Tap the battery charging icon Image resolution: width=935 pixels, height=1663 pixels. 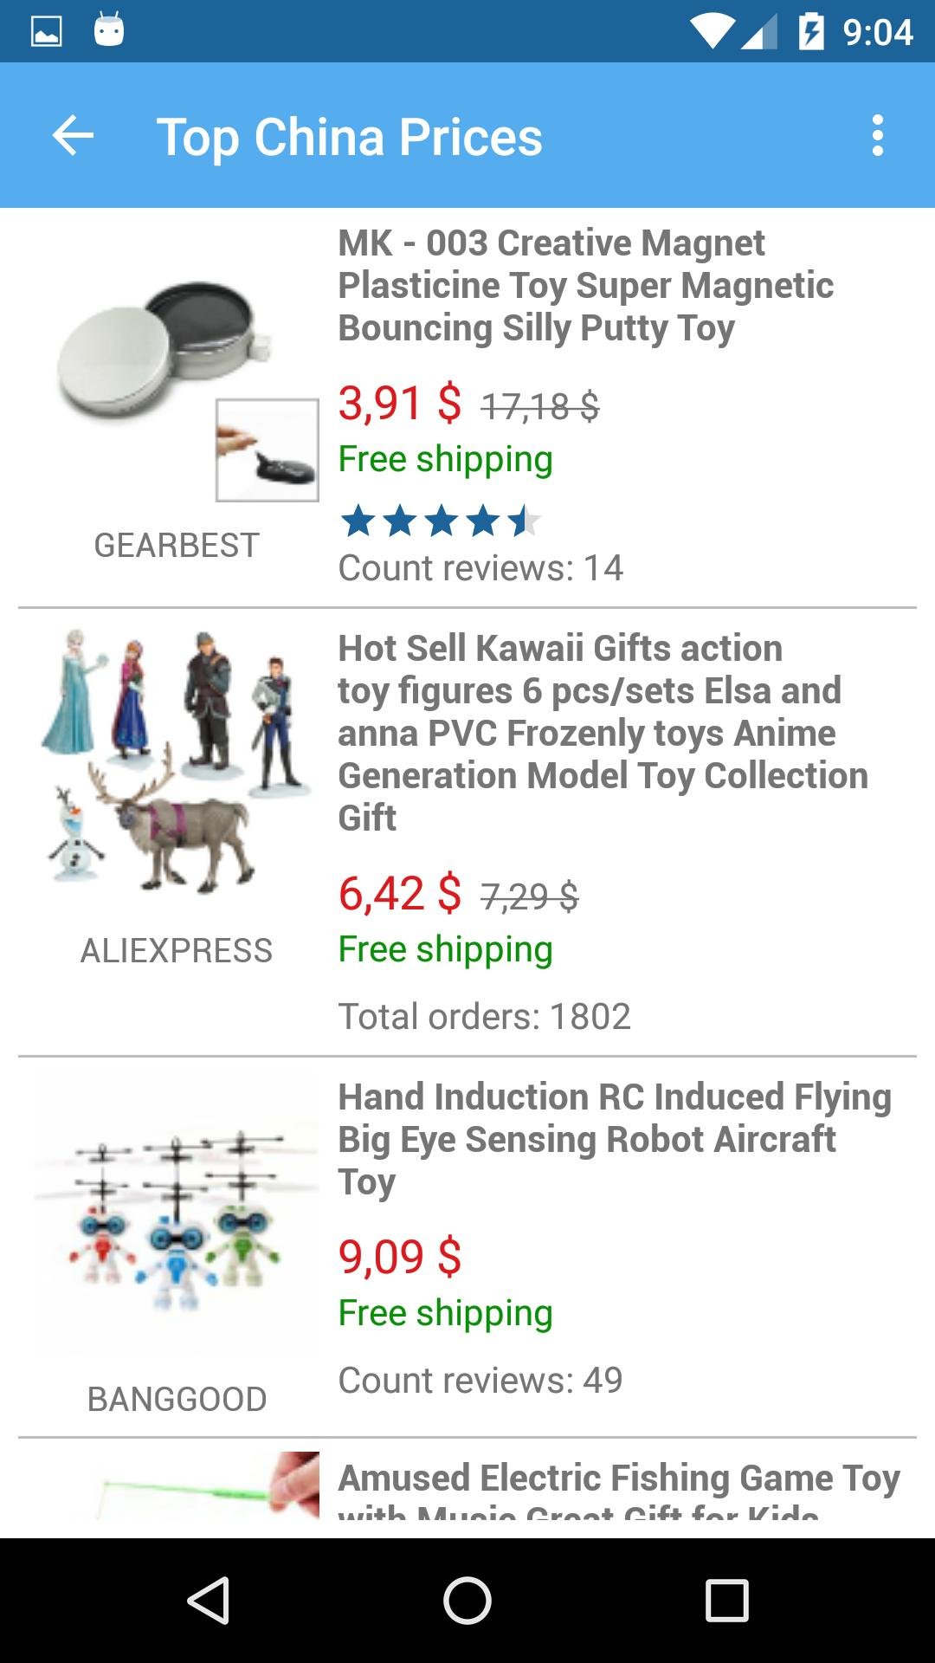(811, 32)
